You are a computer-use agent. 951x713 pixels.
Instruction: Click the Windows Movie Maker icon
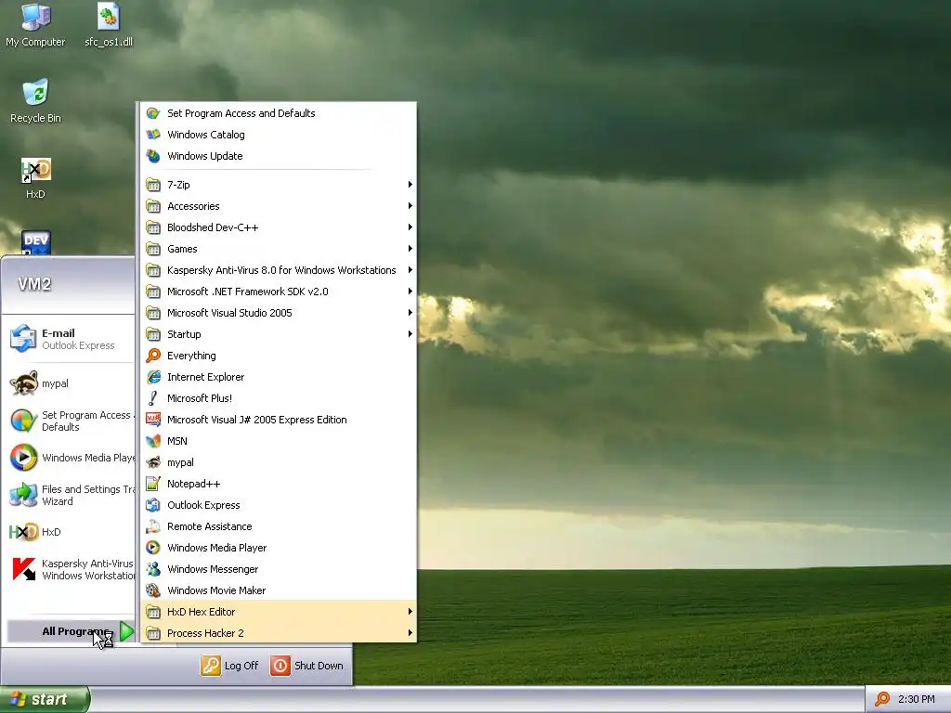click(153, 590)
